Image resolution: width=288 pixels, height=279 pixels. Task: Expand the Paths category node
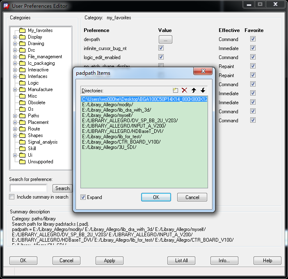coord(15,116)
